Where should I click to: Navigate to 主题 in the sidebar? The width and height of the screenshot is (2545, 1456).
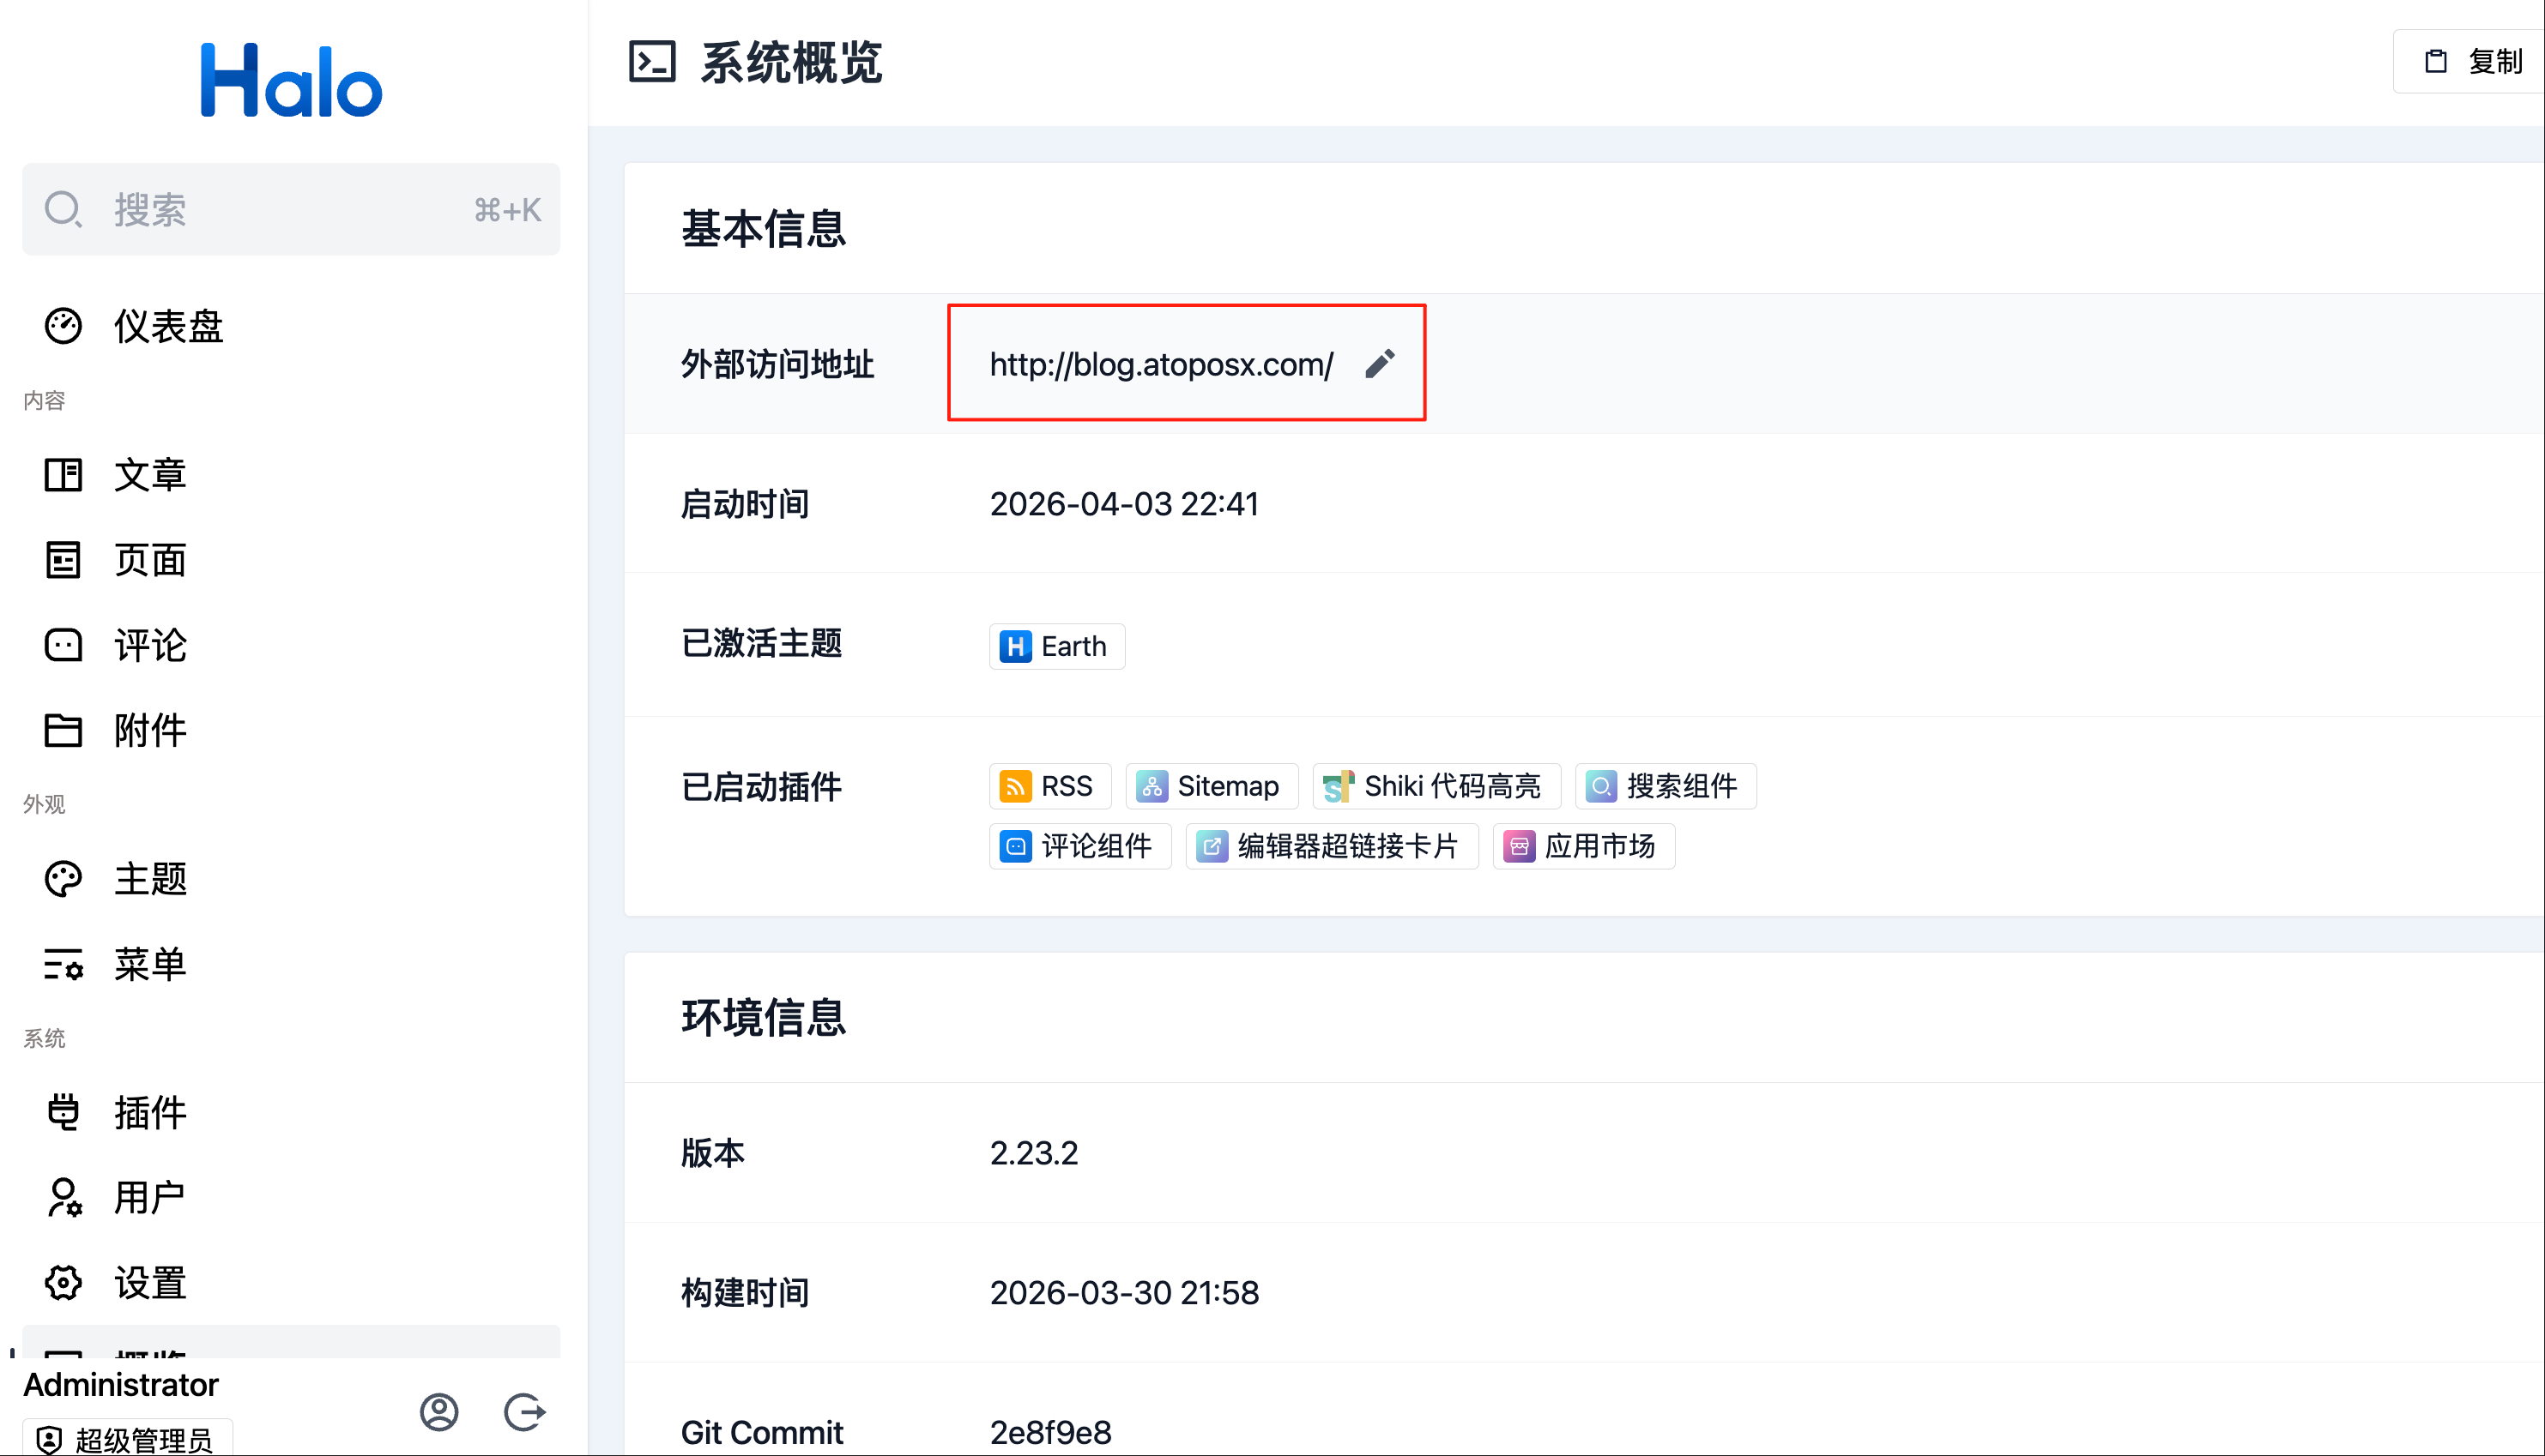[x=150, y=879]
